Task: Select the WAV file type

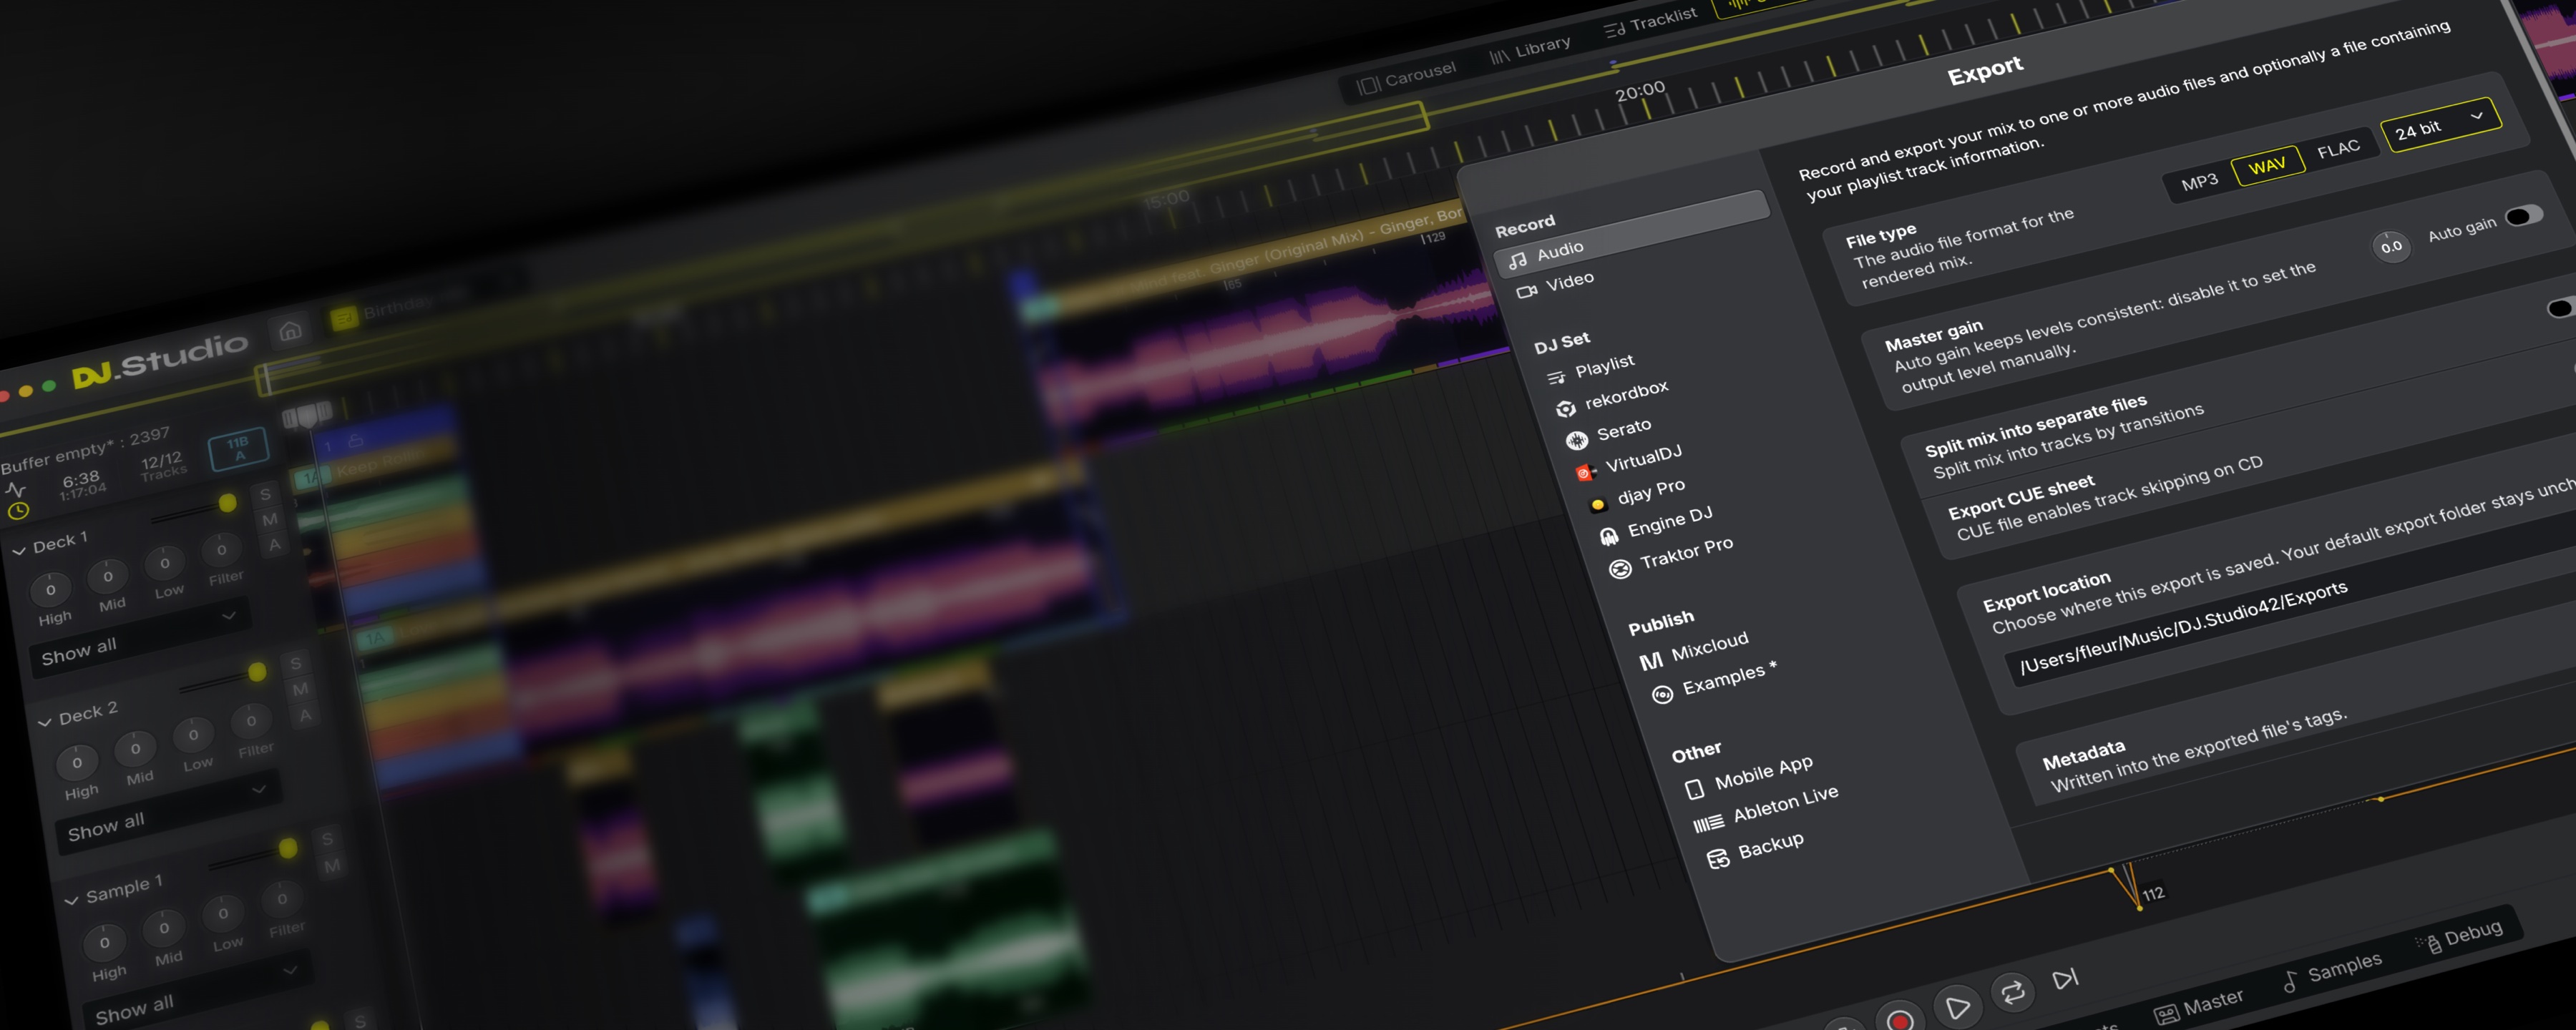Action: 2267,165
